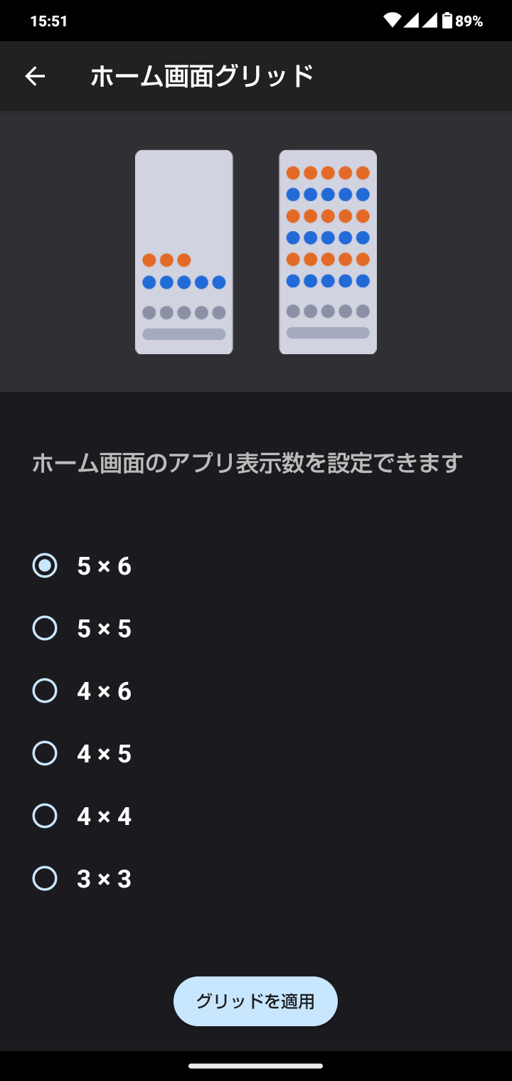Tap the Wi-Fi status icon

pos(392,21)
